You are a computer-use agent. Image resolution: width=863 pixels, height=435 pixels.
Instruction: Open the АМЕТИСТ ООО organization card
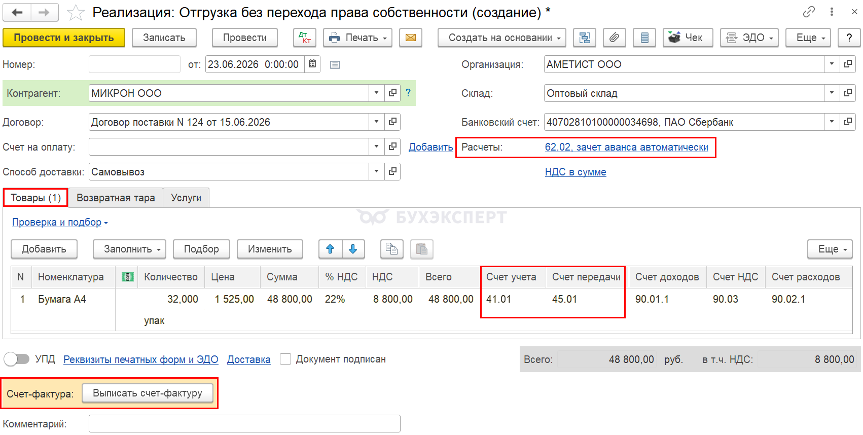coord(848,64)
